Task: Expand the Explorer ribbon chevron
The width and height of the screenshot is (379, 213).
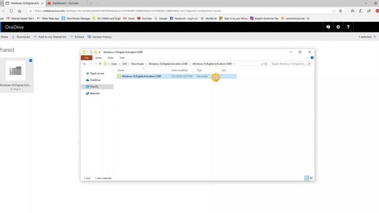Action: click(x=307, y=58)
